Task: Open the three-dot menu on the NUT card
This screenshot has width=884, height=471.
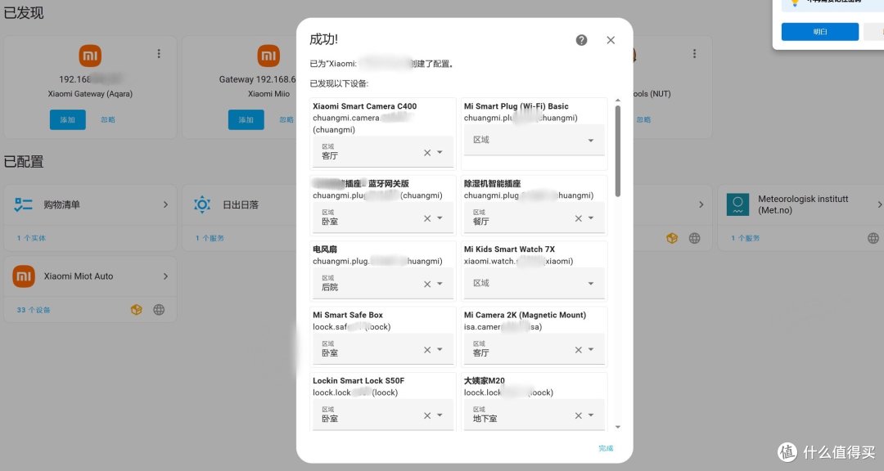Action: (x=695, y=53)
